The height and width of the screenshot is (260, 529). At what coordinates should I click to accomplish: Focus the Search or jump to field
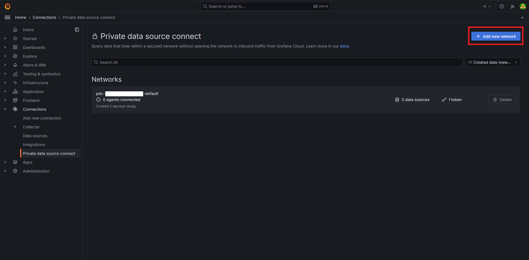point(265,6)
